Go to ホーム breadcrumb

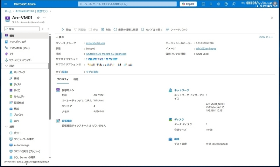(x=8, y=11)
